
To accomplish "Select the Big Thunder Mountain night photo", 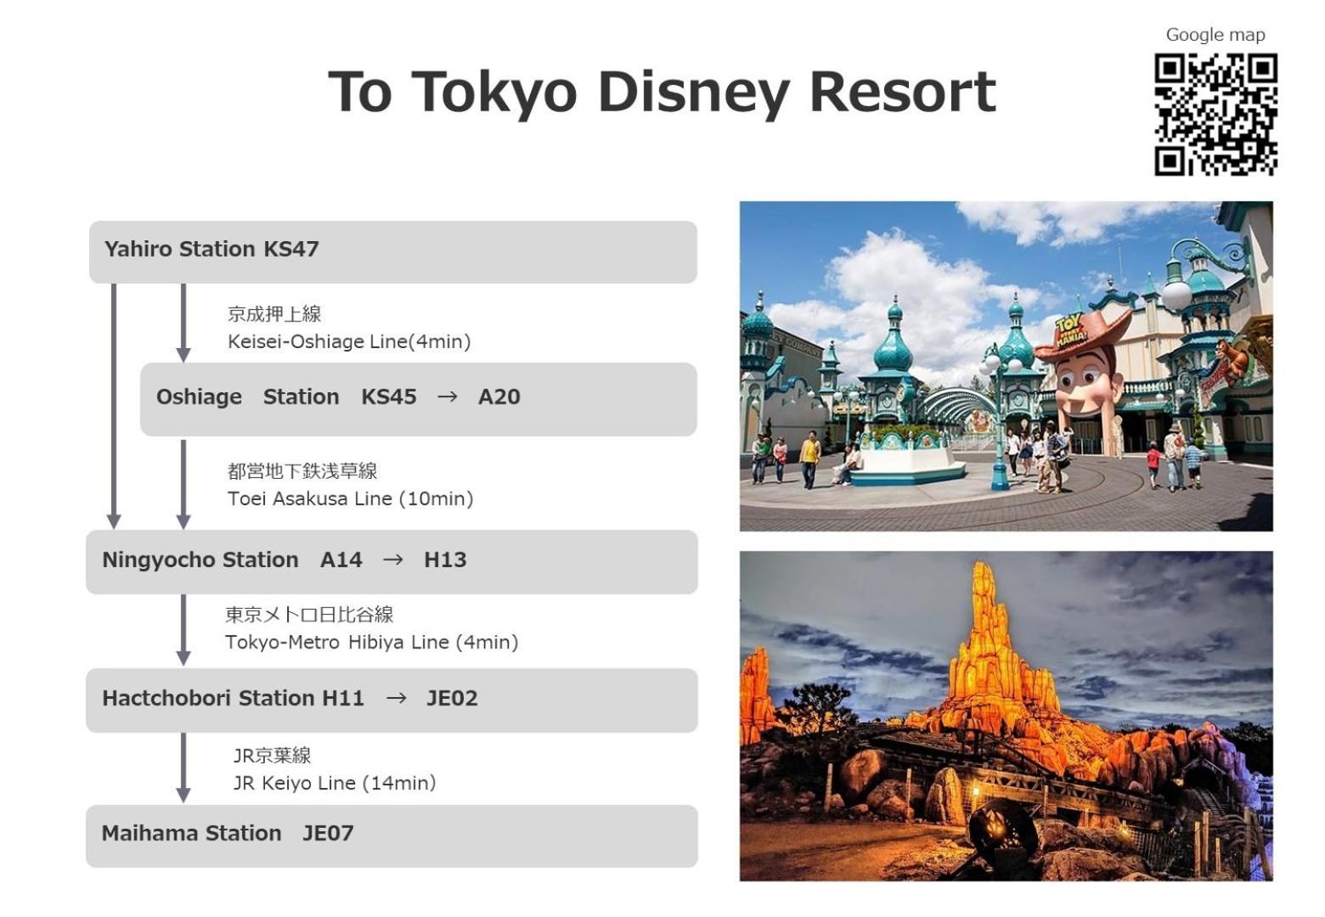I will pos(1006,715).
